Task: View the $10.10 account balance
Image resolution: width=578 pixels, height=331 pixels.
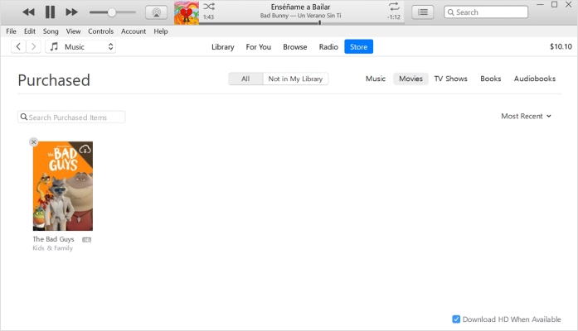Action: 561,46
